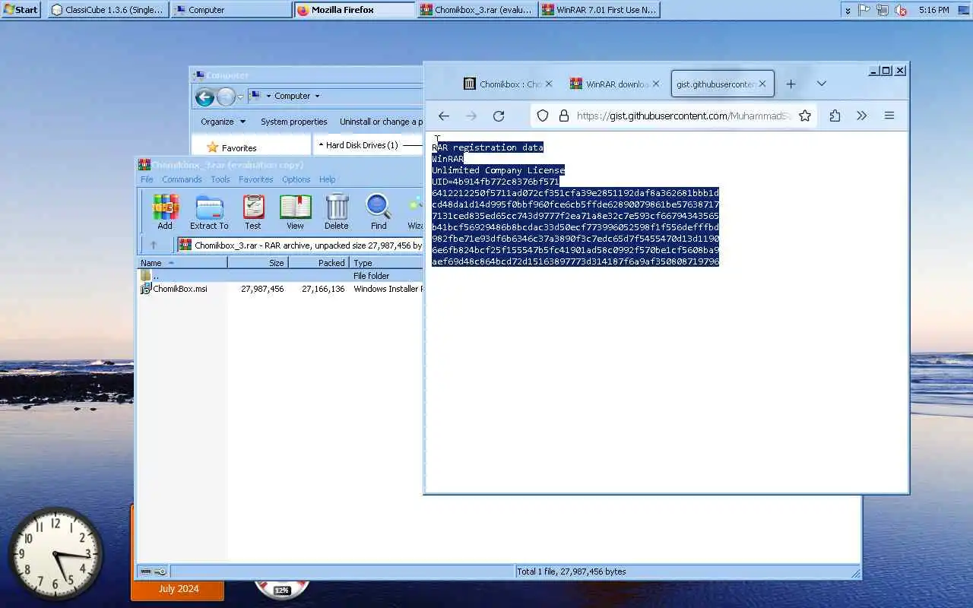973x608 pixels.
Task: Click the red antivirus tray icon
Action: (x=902, y=10)
